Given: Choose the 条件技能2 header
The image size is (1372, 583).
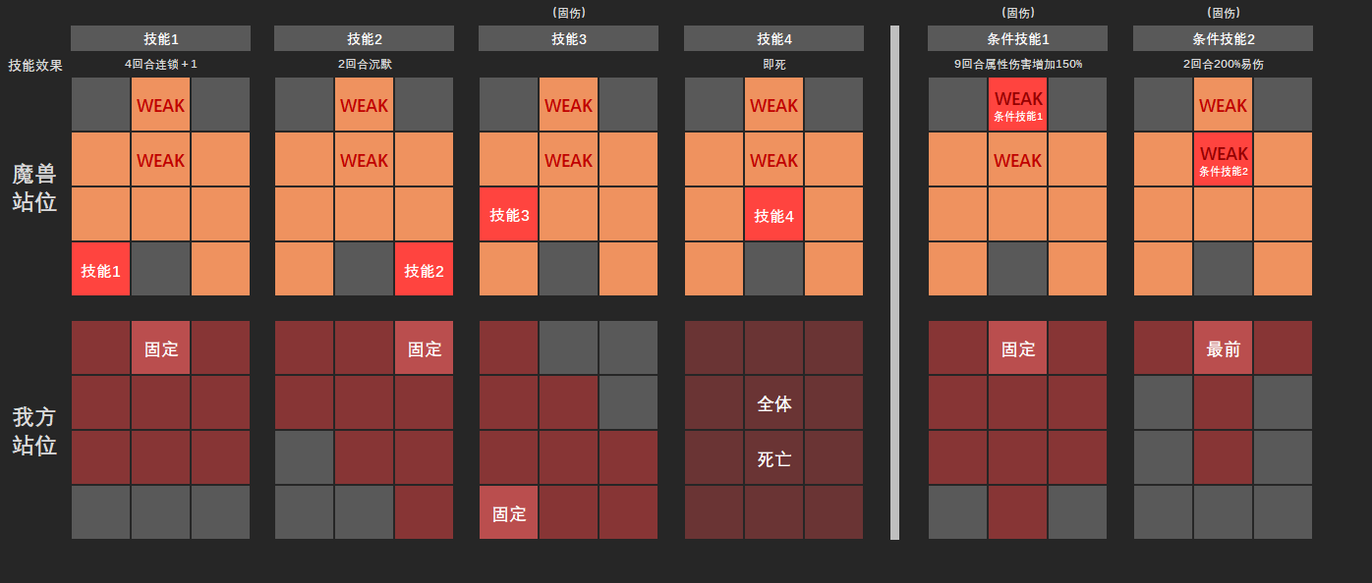Looking at the screenshot, I should 1223,39.
